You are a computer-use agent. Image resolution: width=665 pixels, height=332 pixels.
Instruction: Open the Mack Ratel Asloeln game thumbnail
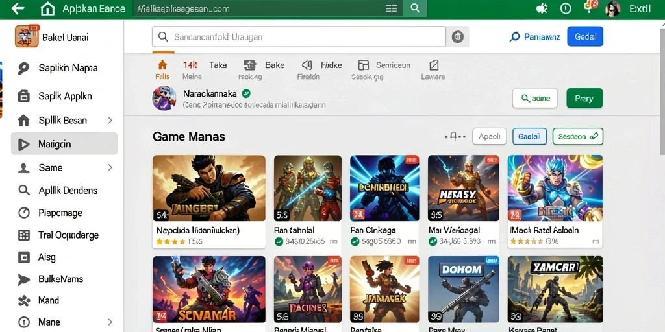pos(555,188)
